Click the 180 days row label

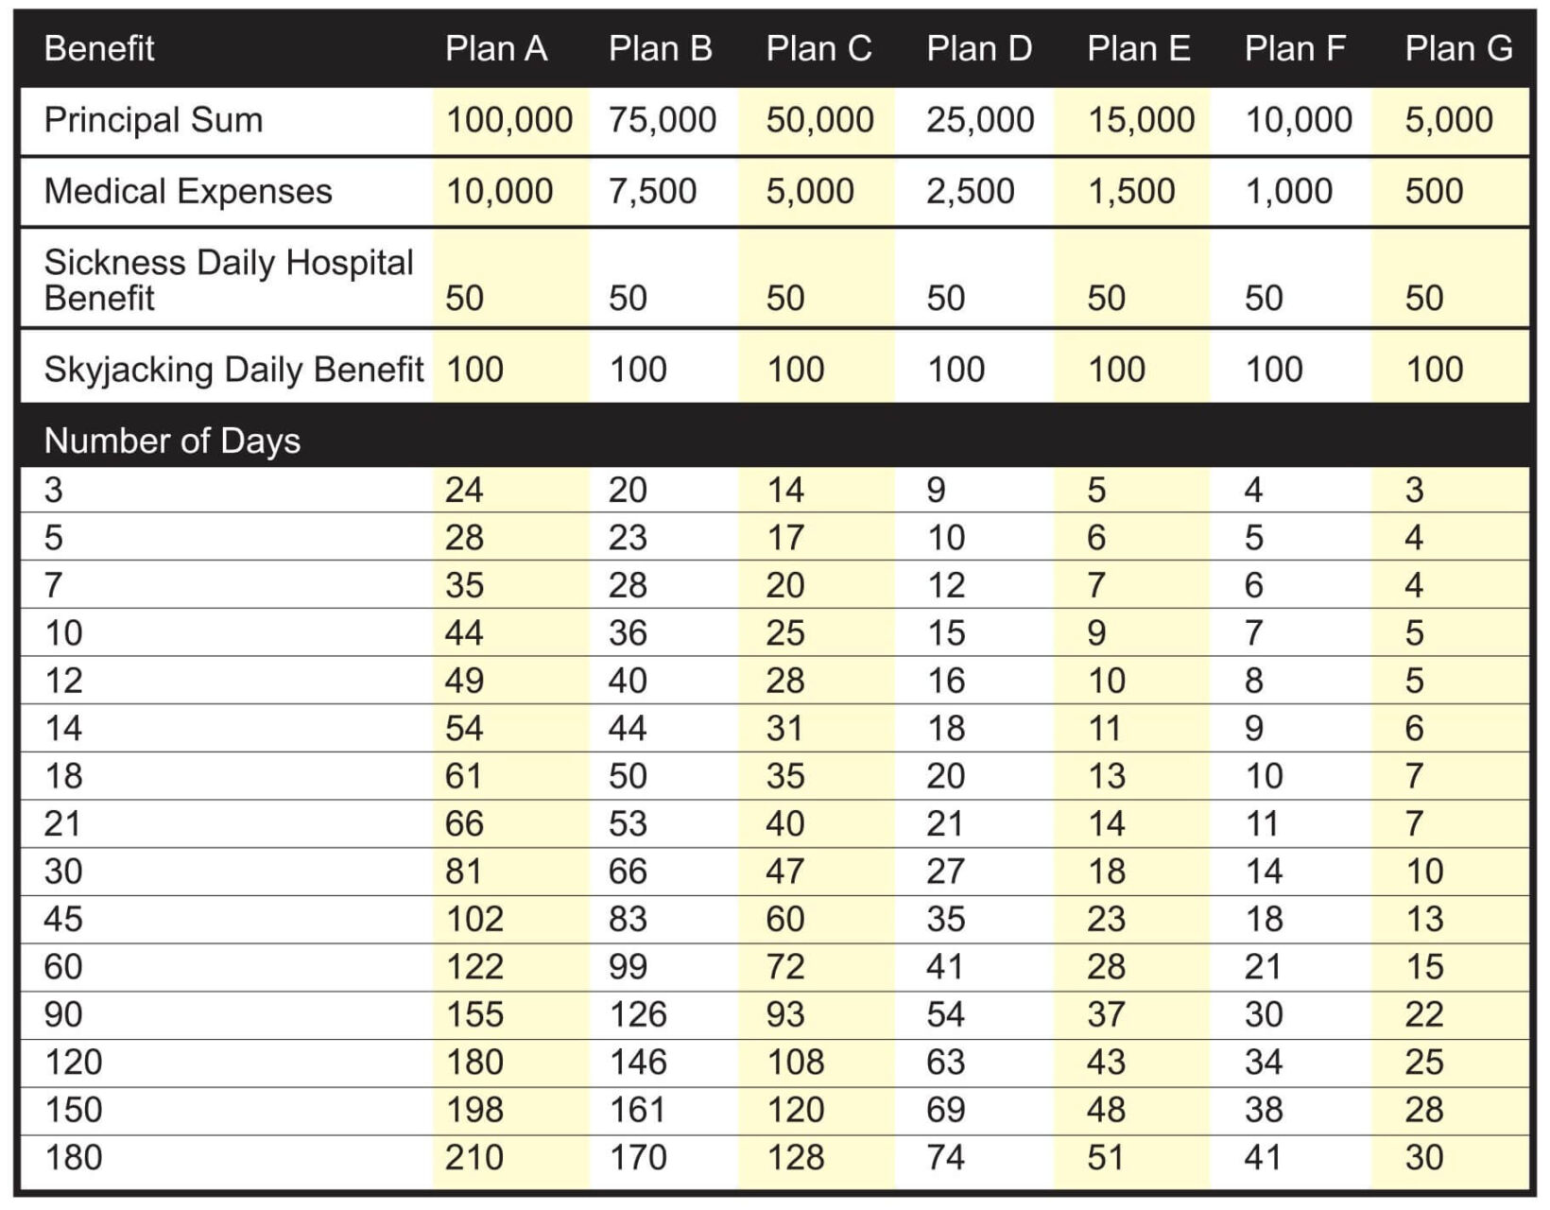[73, 1157]
